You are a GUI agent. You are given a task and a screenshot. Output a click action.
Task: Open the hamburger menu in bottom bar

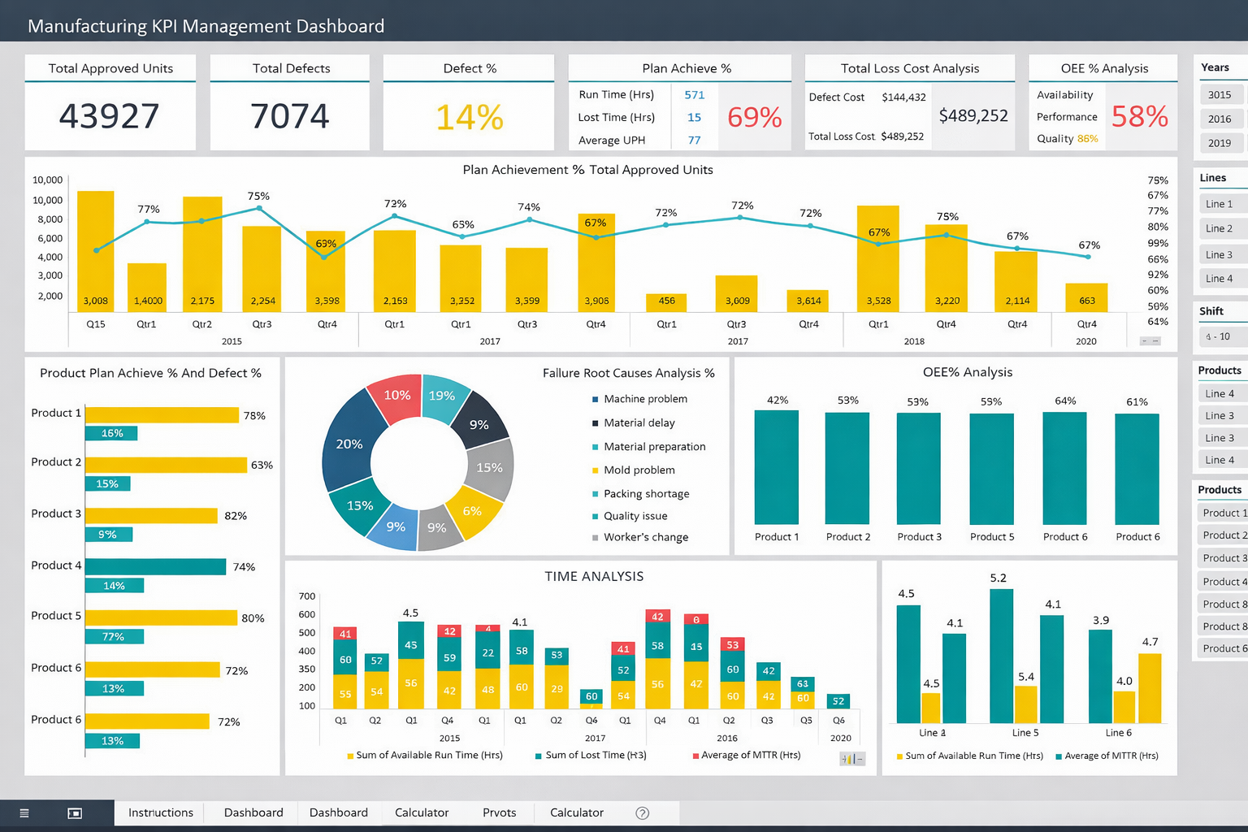pos(24,813)
